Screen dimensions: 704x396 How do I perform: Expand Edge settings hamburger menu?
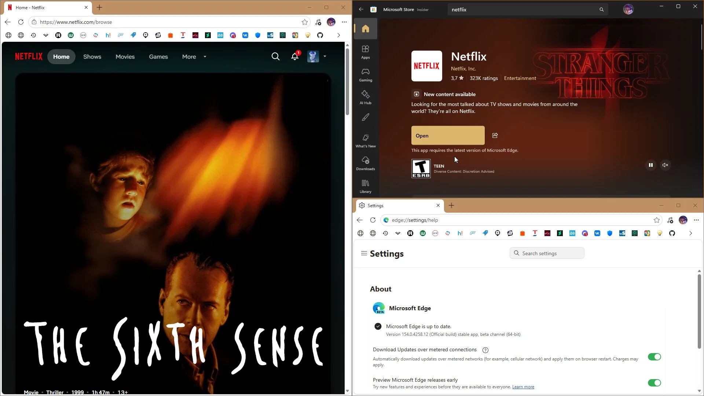[x=364, y=253]
